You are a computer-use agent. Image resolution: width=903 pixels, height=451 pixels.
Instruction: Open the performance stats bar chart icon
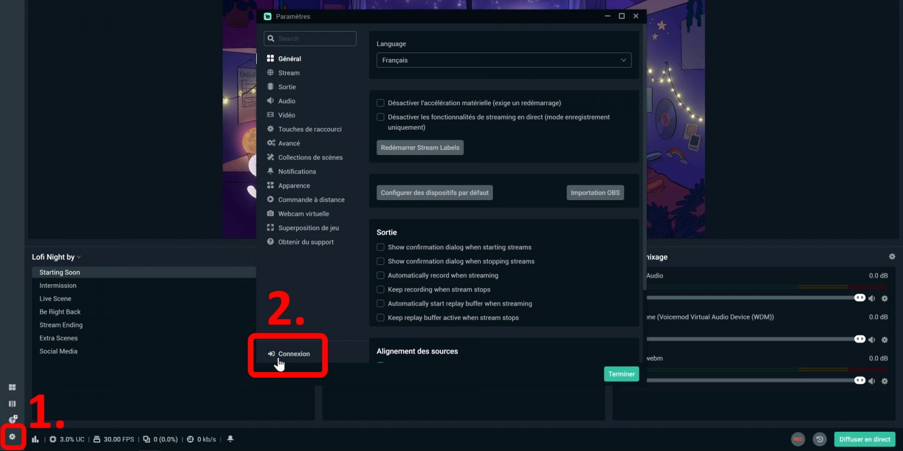[36, 439]
